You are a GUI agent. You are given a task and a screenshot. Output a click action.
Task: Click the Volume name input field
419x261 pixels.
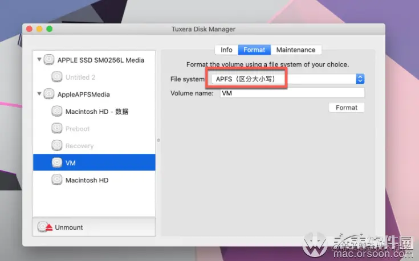click(292, 93)
